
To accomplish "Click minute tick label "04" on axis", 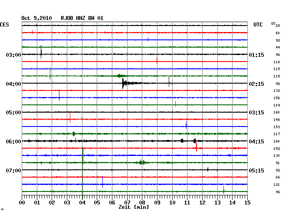I will point(82,203).
